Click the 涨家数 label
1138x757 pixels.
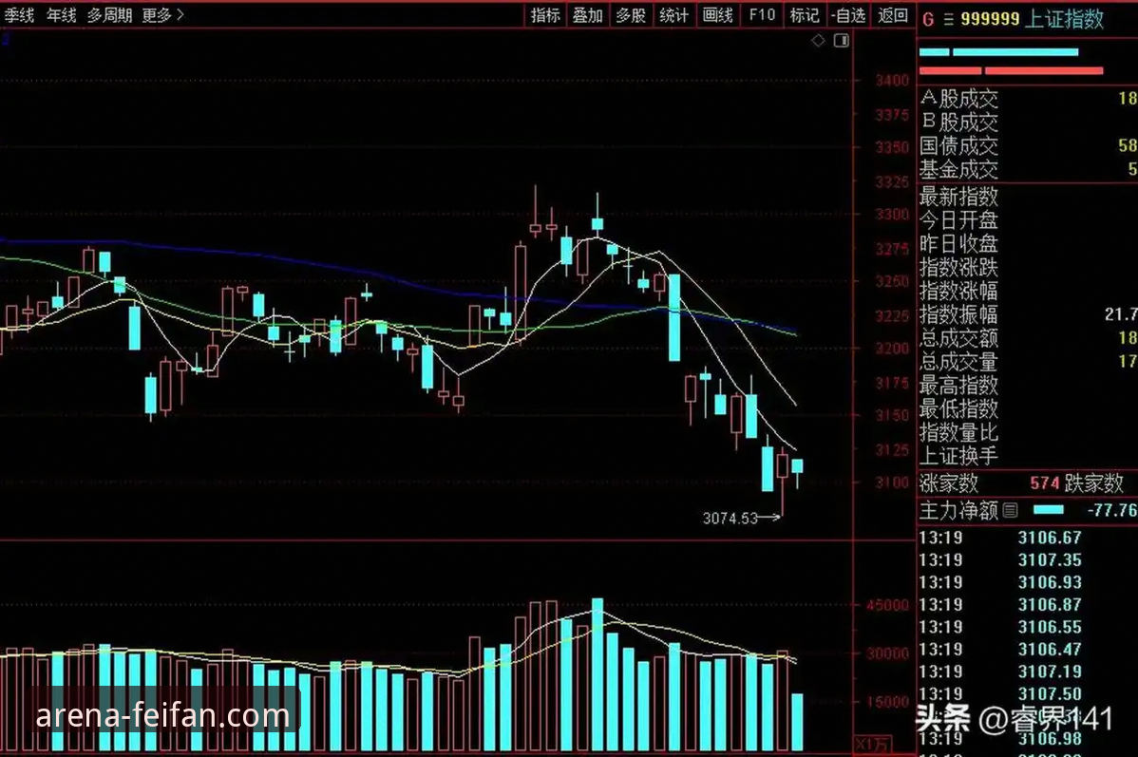click(x=949, y=483)
